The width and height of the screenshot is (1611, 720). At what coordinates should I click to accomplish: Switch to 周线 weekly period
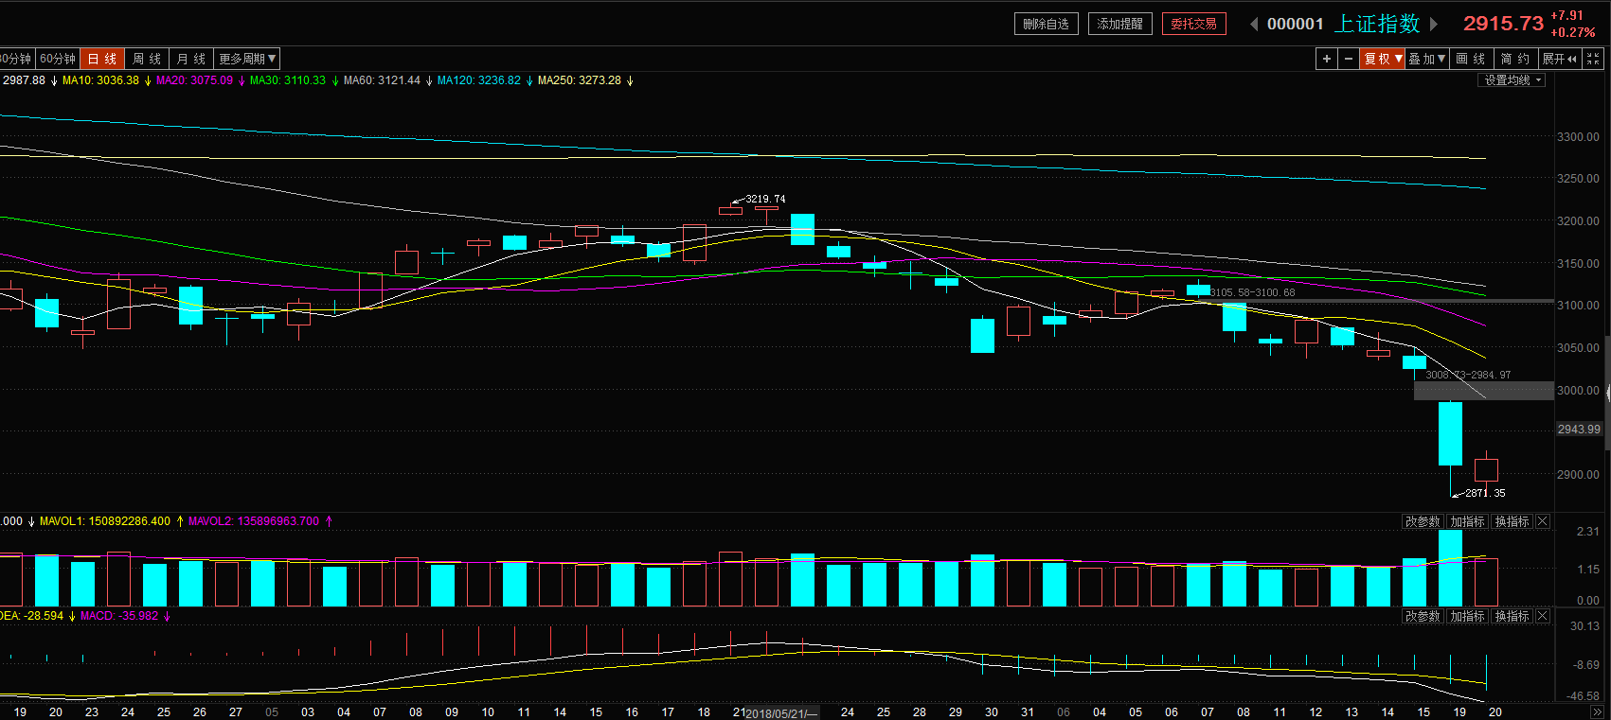click(x=147, y=59)
